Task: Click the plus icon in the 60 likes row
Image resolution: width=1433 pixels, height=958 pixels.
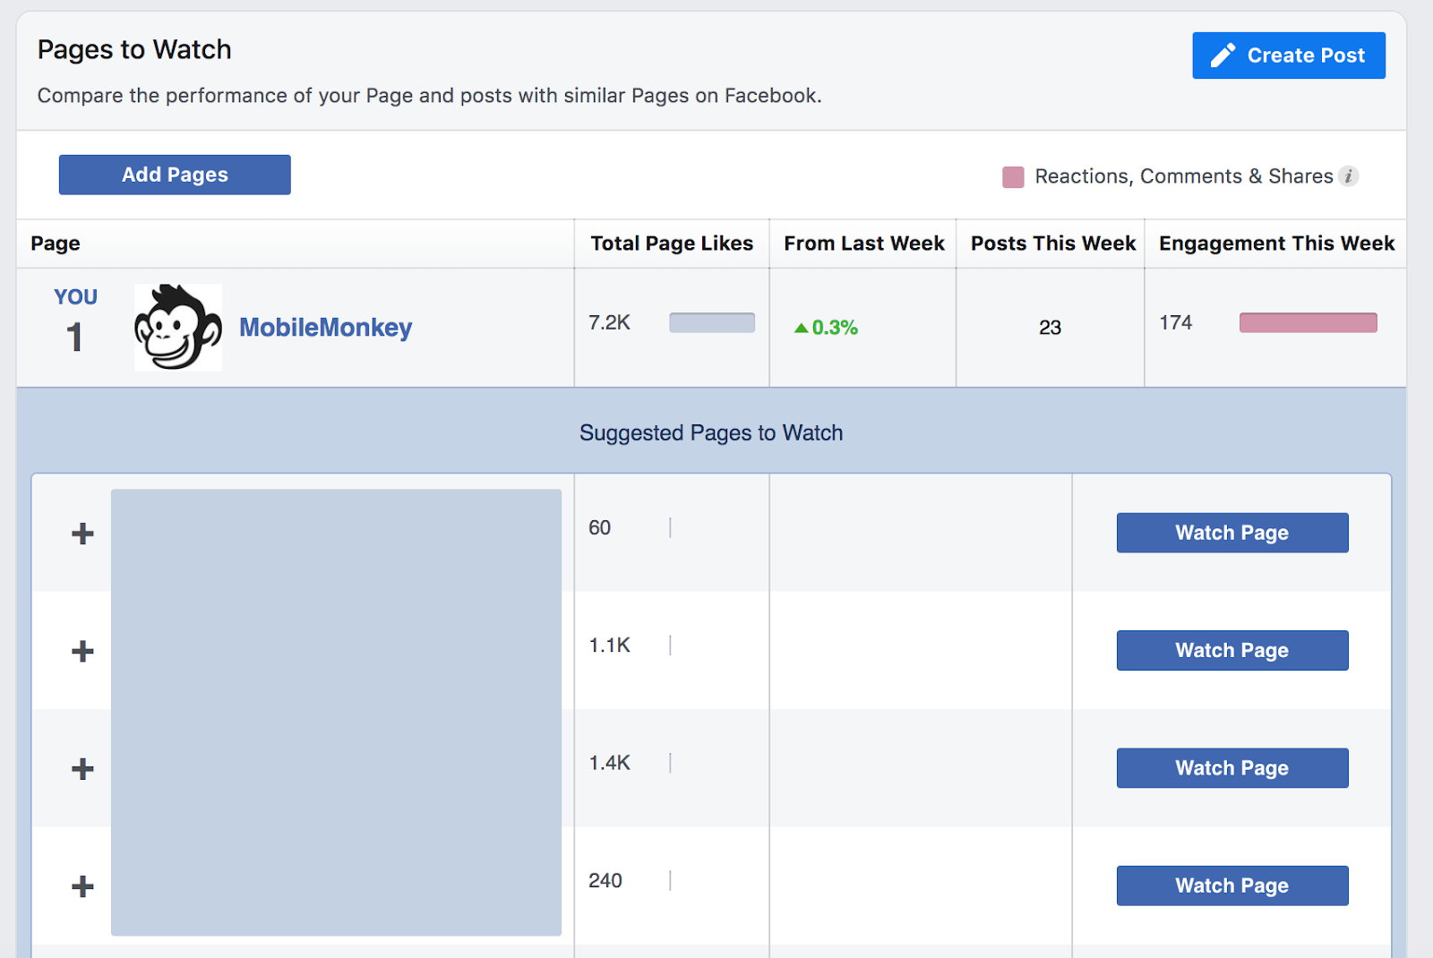Action: 82,534
